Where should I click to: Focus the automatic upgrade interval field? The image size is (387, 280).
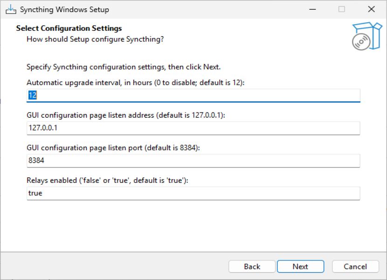coord(193,95)
